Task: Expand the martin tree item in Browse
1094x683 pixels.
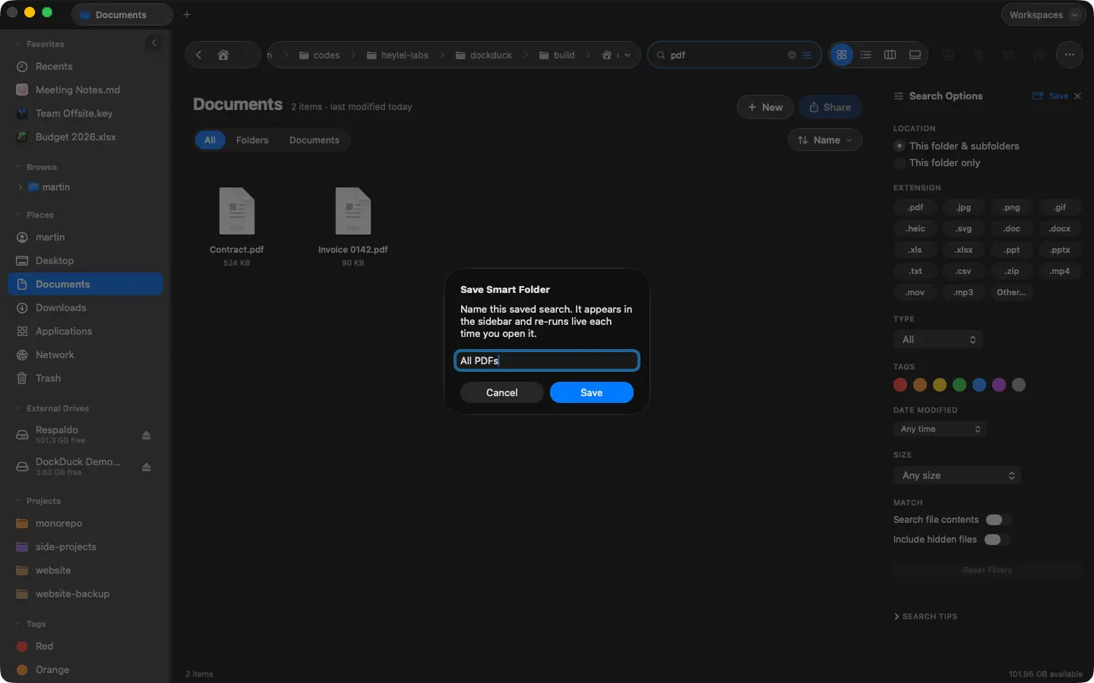Action: [x=21, y=187]
